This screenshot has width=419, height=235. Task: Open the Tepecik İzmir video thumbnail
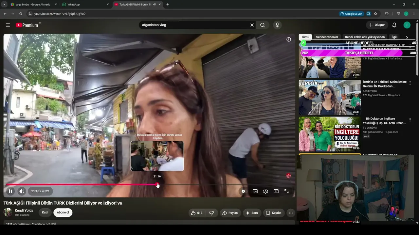pyautogui.click(x=330, y=97)
